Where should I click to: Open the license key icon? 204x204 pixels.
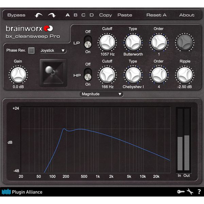click(181, 192)
